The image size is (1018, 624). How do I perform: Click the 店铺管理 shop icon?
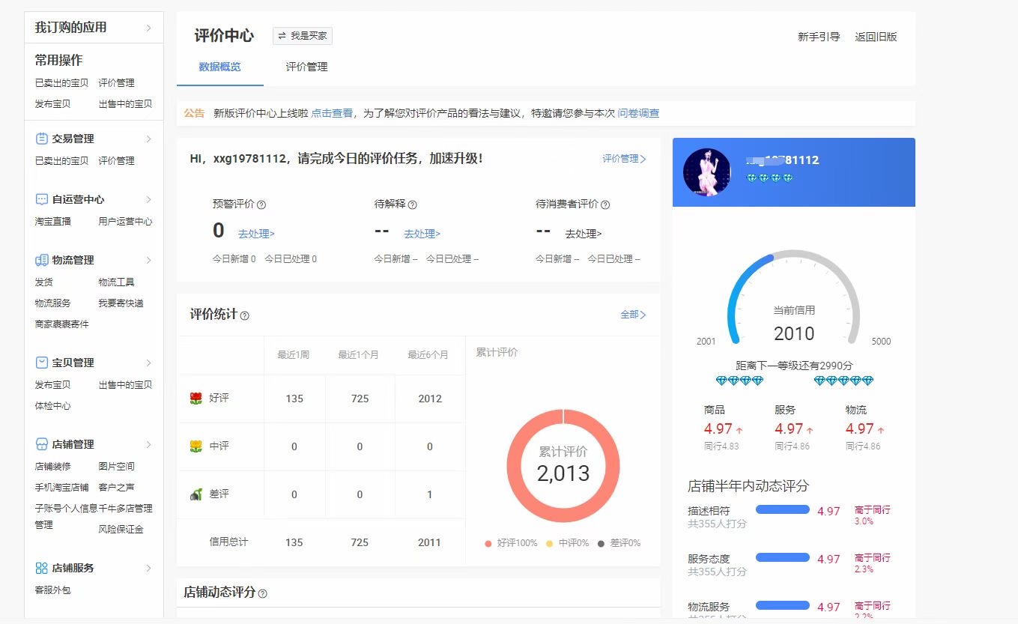[x=42, y=444]
